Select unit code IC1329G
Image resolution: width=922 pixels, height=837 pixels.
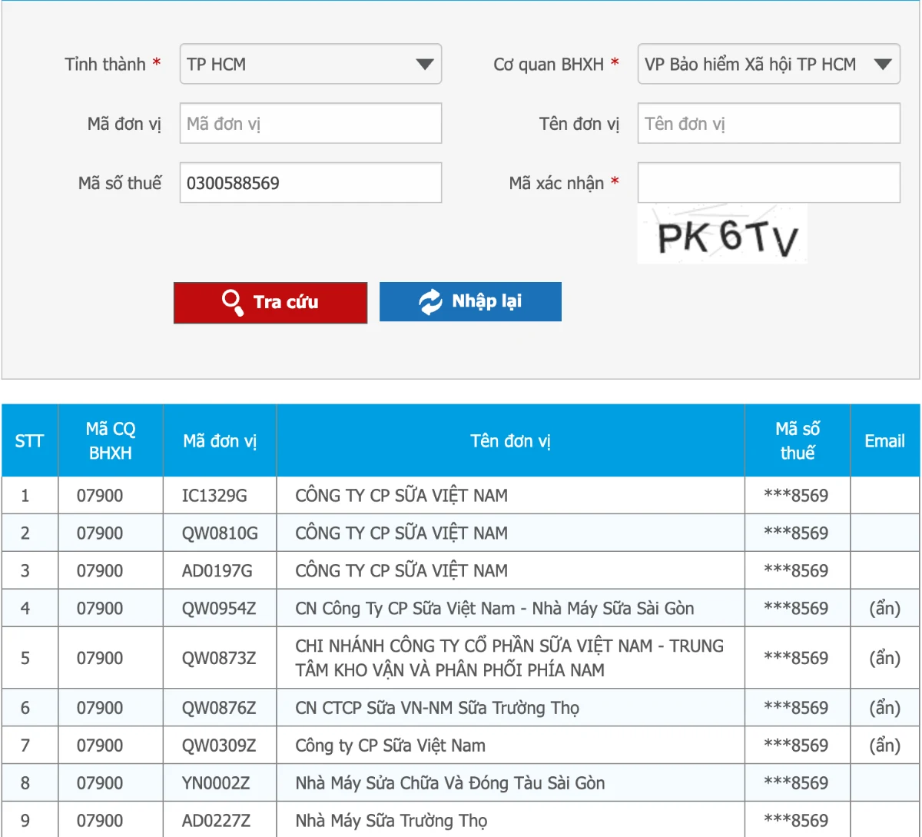(214, 496)
